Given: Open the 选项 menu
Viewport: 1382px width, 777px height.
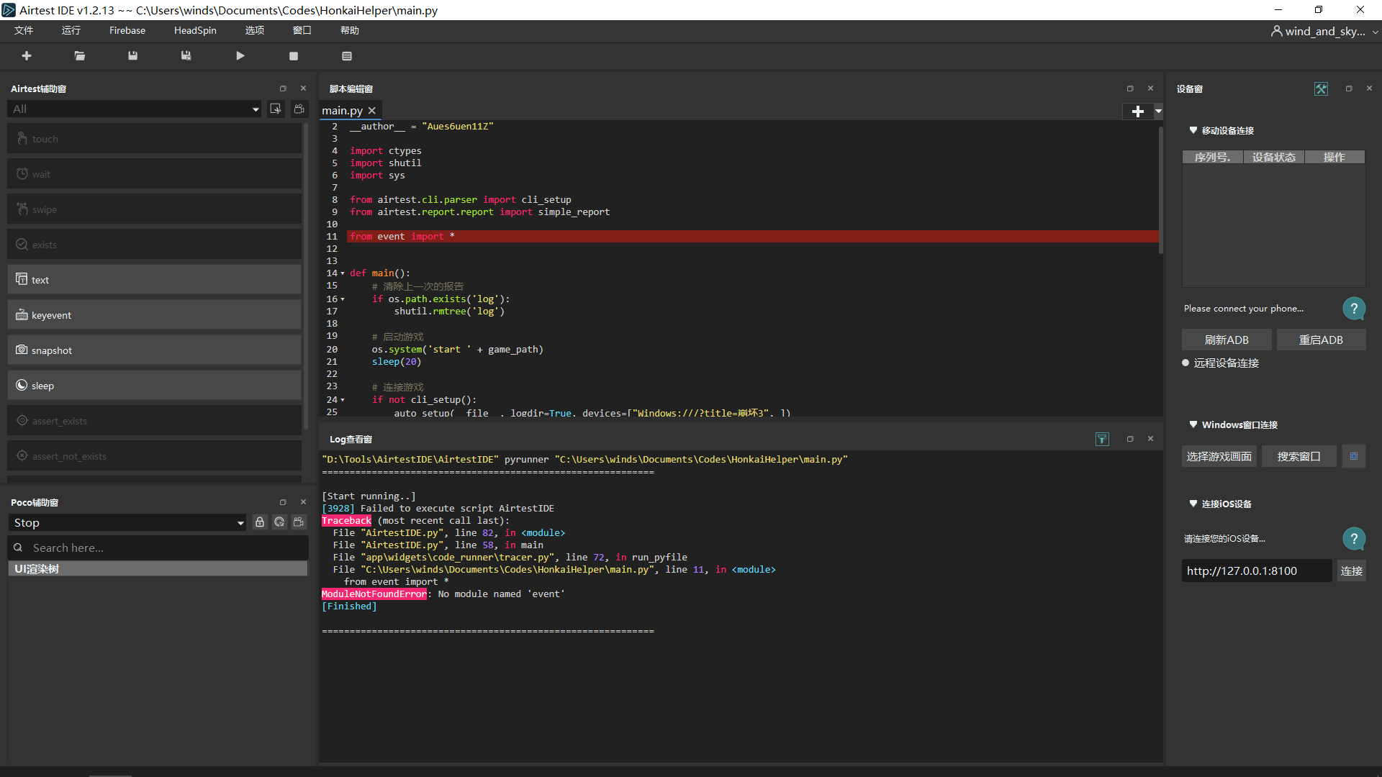Looking at the screenshot, I should (x=255, y=30).
